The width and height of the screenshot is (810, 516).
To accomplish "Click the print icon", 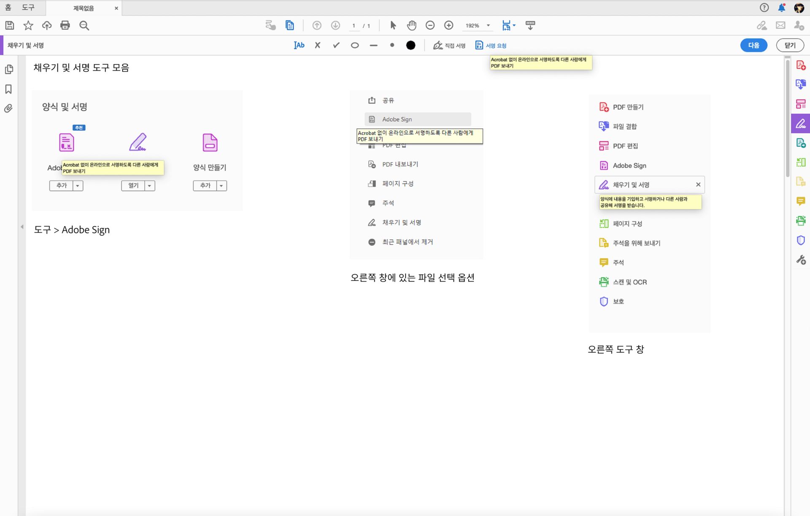I will tap(65, 25).
